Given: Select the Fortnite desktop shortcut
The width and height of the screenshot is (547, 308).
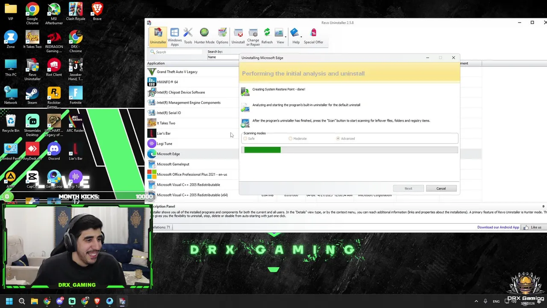Looking at the screenshot, I should [x=76, y=95].
